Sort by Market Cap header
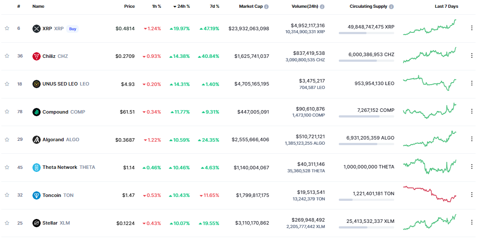This screenshot has height=241, width=479. [x=251, y=6]
